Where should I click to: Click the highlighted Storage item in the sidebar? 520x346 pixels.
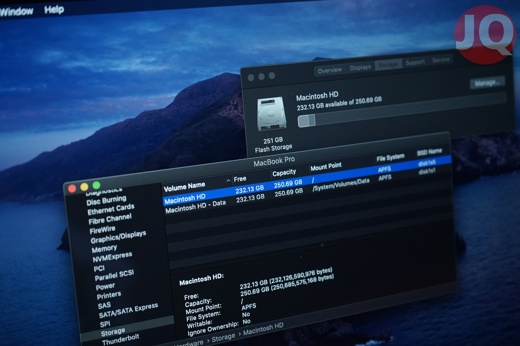[x=113, y=332]
